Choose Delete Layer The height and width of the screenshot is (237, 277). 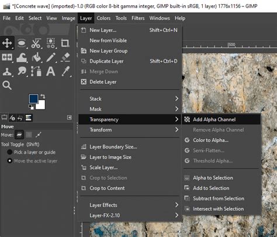click(130, 82)
